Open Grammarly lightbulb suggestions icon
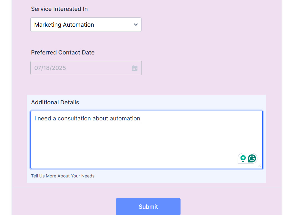 click(x=243, y=158)
